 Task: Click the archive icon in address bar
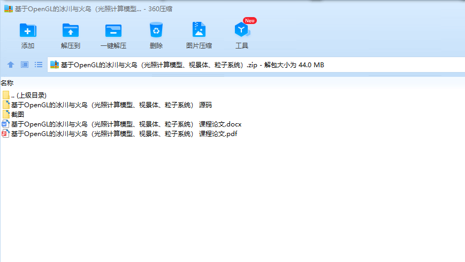(55, 65)
